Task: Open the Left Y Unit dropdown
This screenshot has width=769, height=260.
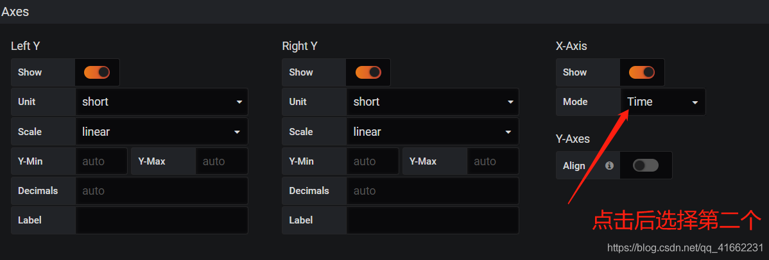Action: point(162,102)
